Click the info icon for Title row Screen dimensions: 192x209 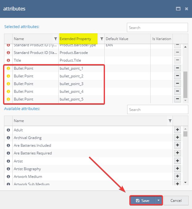pos(8,60)
